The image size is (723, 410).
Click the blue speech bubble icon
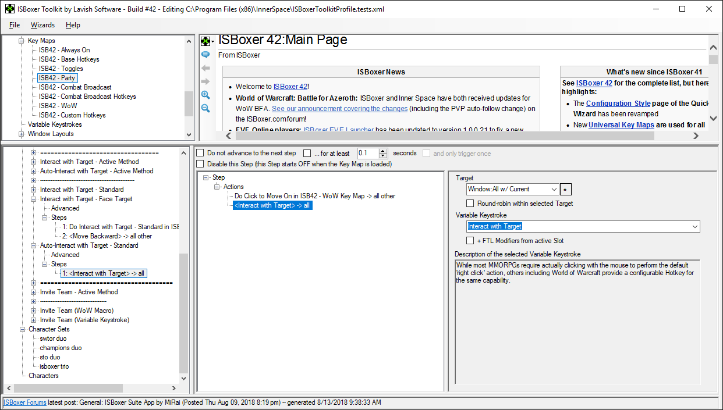click(x=205, y=55)
